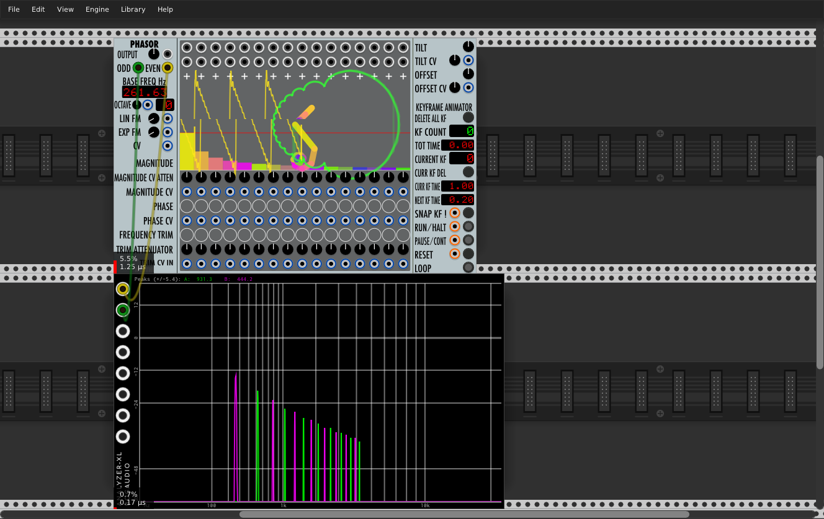Click the EXP FM knob
This screenshot has width=824, height=519.
point(154,132)
